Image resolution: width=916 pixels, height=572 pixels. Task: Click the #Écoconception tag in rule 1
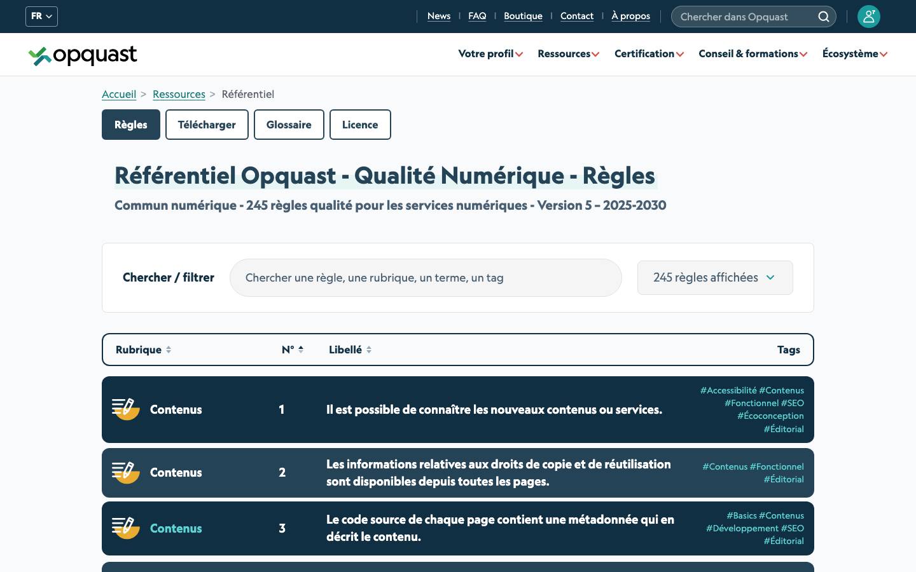[x=770, y=416]
